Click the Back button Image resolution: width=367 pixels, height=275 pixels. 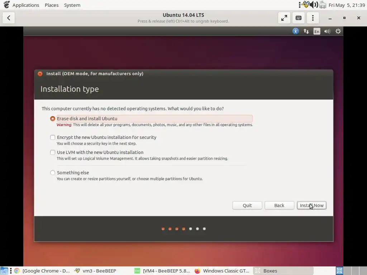[279, 205]
